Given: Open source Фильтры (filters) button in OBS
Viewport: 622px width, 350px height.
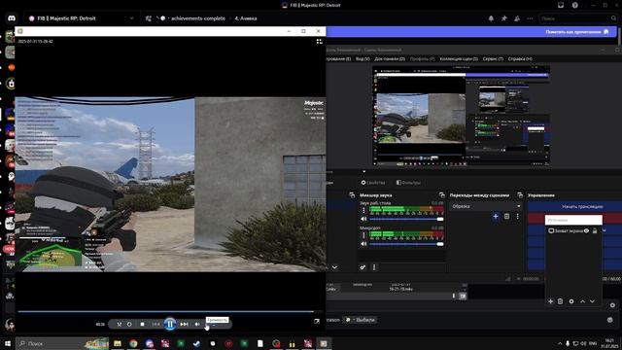Looking at the screenshot, I should 408,183.
